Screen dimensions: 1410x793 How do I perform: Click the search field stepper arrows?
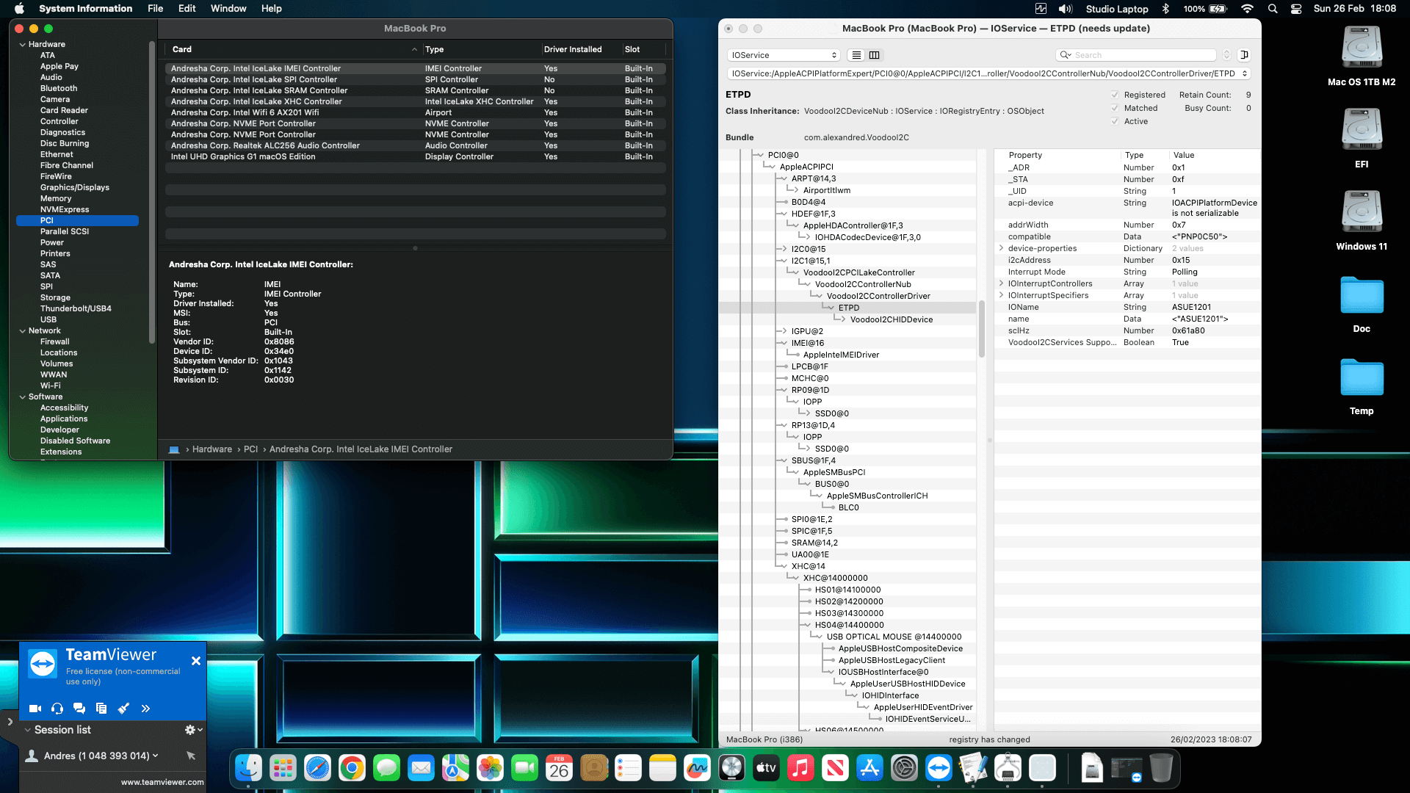pos(1226,55)
